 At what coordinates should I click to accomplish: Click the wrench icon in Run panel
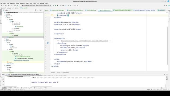[3, 82]
